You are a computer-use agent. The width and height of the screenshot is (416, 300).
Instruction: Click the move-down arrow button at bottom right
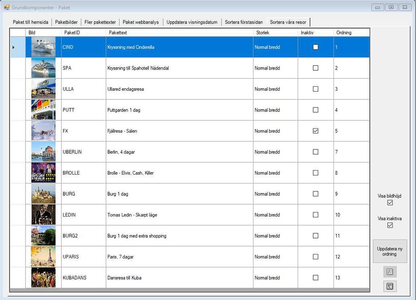point(390,286)
